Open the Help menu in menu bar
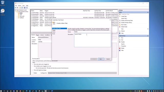The image size is (164, 92). 27,6
